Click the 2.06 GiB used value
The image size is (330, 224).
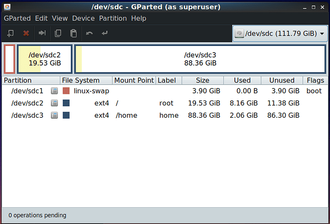(x=243, y=115)
